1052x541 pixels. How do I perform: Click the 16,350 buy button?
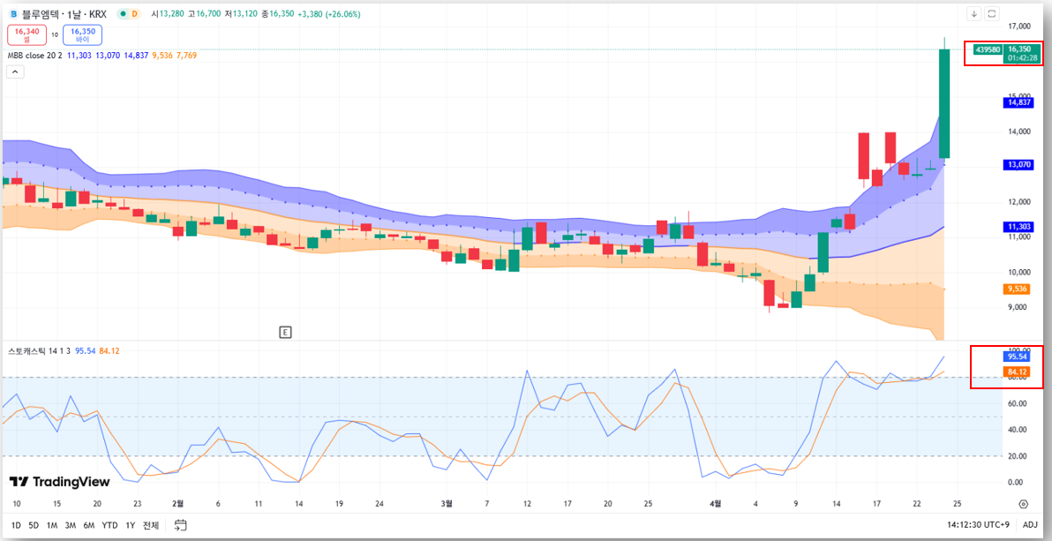83,35
